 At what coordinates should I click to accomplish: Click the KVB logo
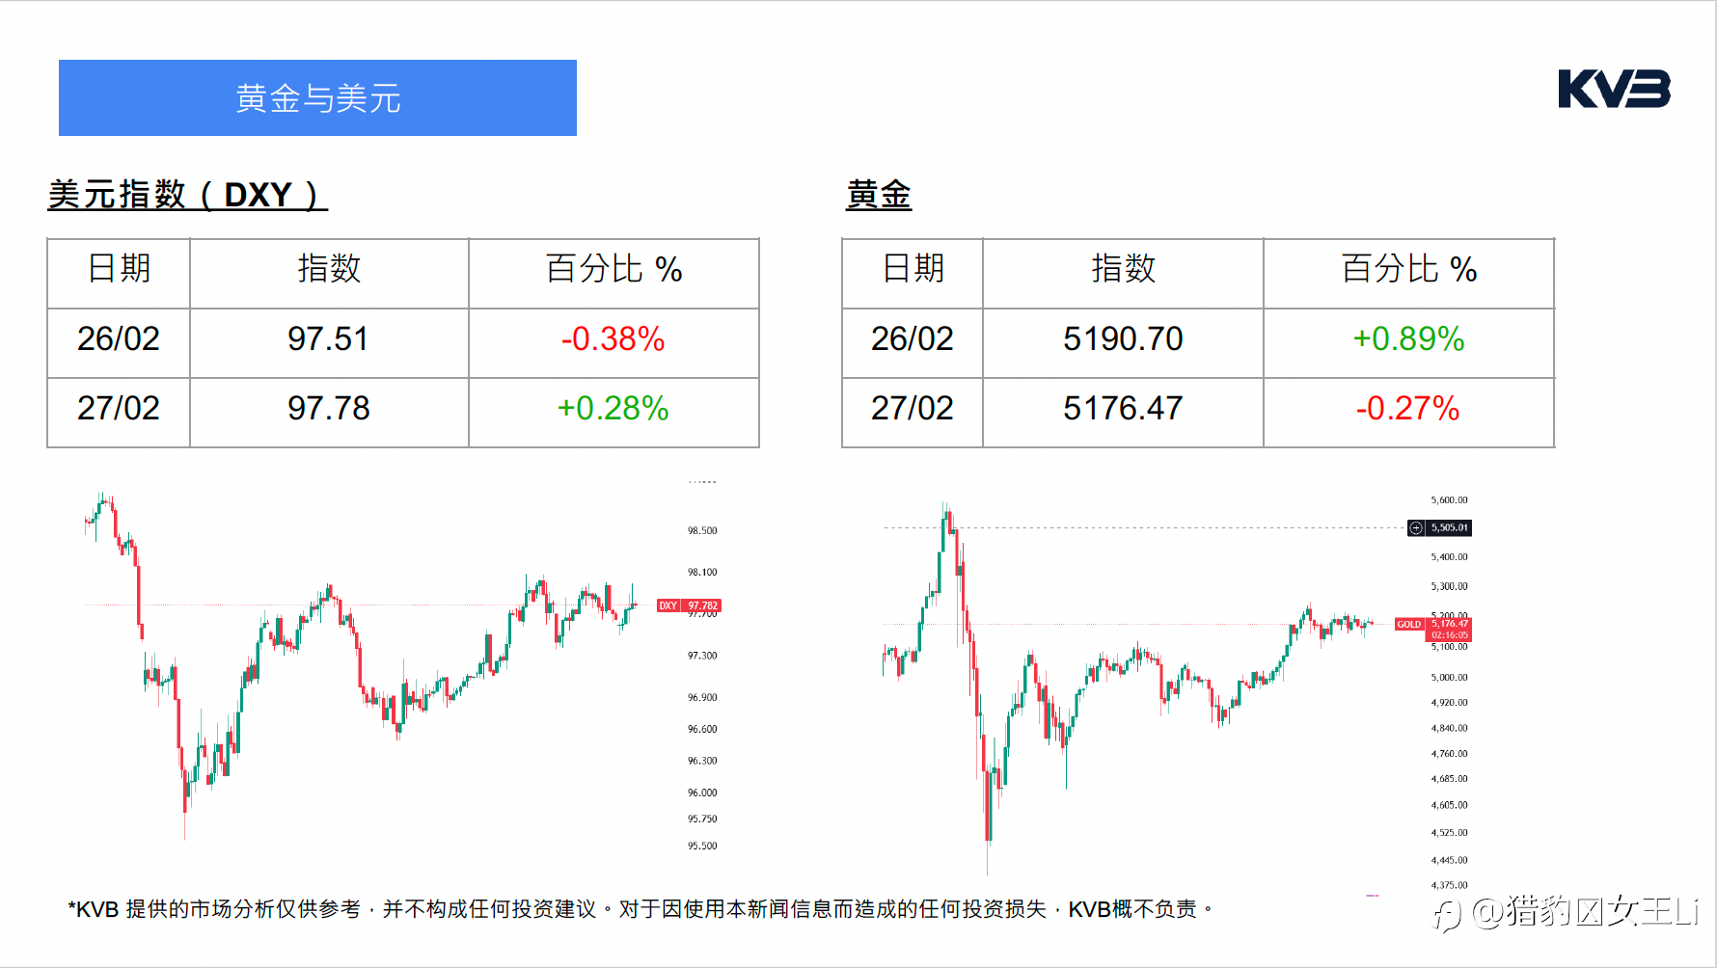[x=1614, y=89]
